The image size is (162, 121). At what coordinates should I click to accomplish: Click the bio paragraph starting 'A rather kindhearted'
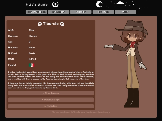click(51, 76)
